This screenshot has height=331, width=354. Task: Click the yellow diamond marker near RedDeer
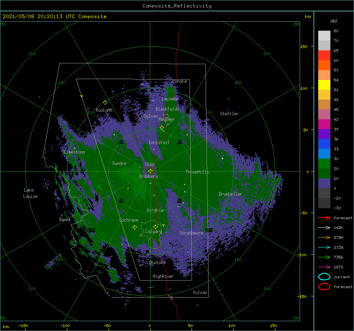coord(162,128)
